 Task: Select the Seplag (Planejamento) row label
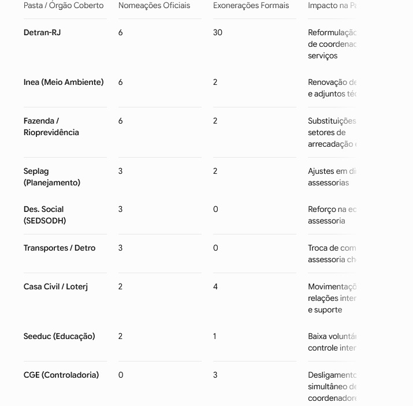point(52,177)
